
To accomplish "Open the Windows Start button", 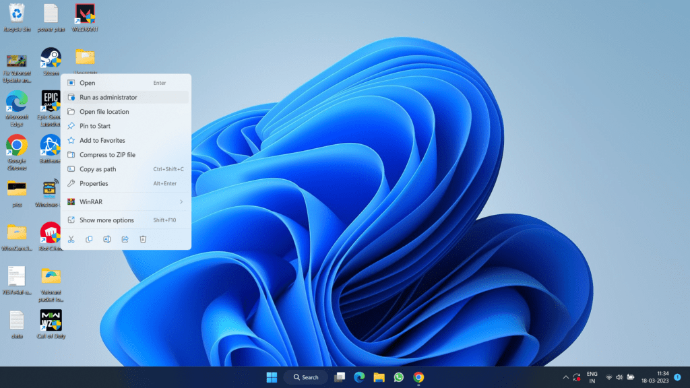I will 272,377.
